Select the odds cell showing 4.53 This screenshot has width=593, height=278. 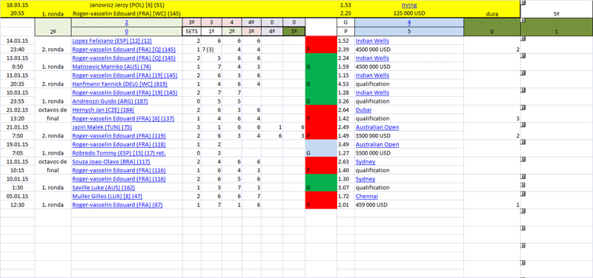click(x=345, y=84)
